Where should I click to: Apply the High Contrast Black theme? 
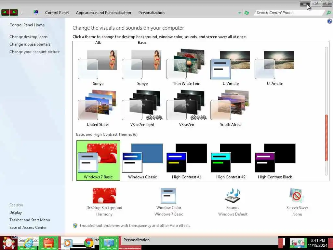tap(275, 161)
